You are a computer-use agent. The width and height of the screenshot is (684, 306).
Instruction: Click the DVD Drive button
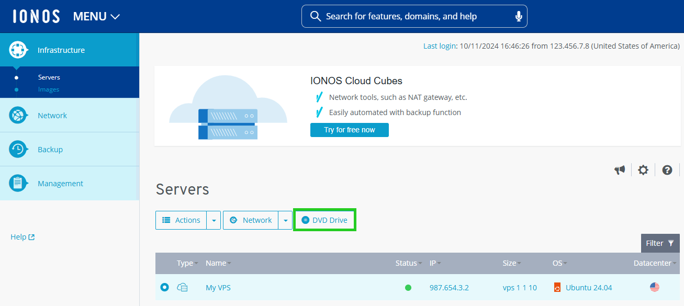324,220
